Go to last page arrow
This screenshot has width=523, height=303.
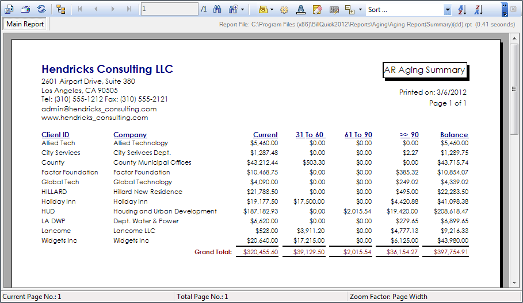click(129, 9)
